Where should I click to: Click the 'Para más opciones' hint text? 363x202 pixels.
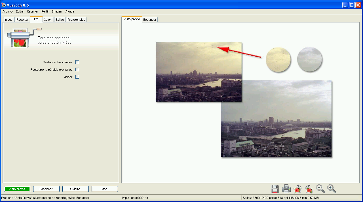tap(54, 40)
